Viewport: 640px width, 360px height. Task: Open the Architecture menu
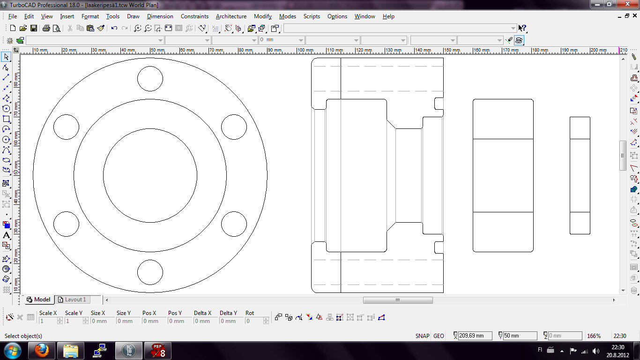(231, 16)
